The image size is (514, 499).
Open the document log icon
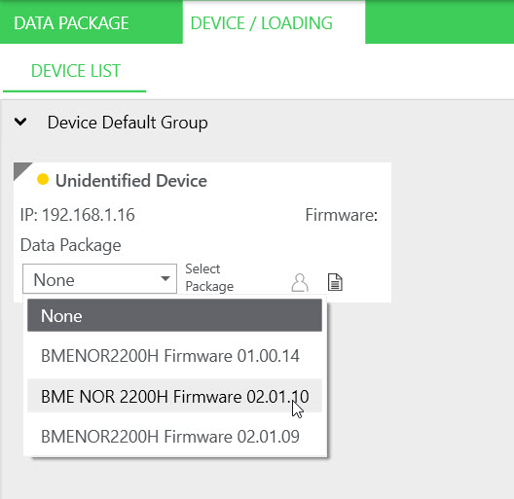335,282
